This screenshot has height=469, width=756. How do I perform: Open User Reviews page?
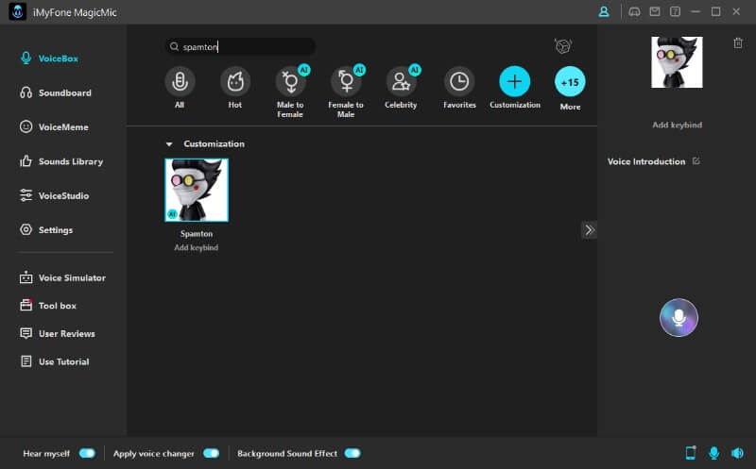click(x=58, y=334)
